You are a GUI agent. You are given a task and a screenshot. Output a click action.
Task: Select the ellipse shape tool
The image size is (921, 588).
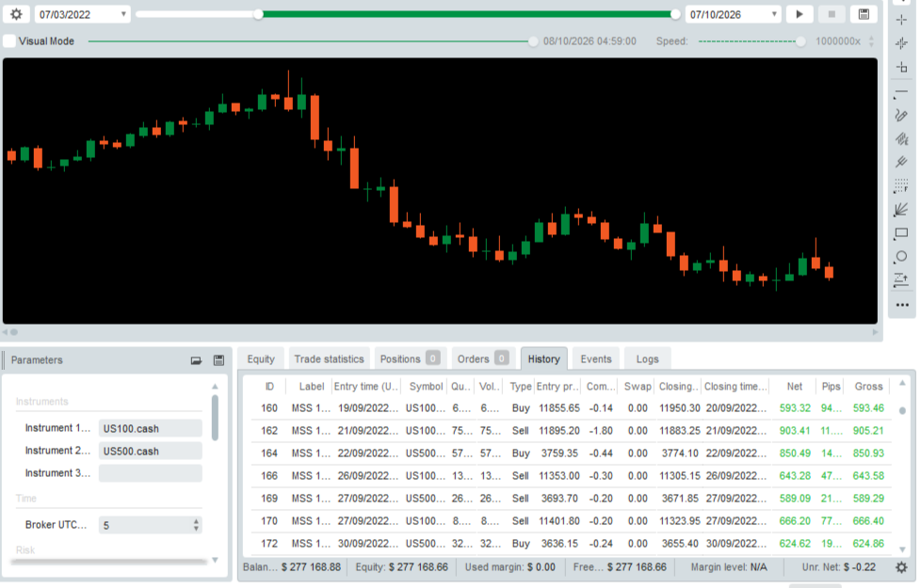(901, 257)
